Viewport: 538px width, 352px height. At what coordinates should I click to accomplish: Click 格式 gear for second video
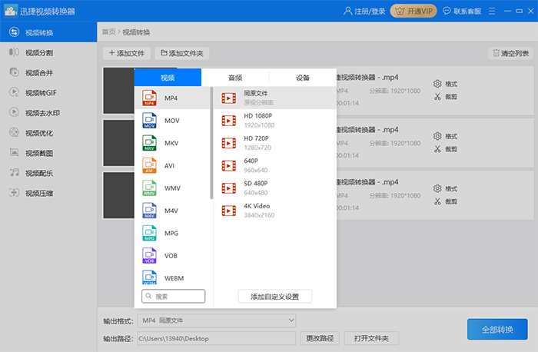437,136
